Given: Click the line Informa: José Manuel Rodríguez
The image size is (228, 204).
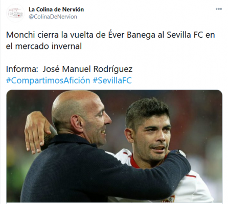Looking at the screenshot, I should coord(69,69).
